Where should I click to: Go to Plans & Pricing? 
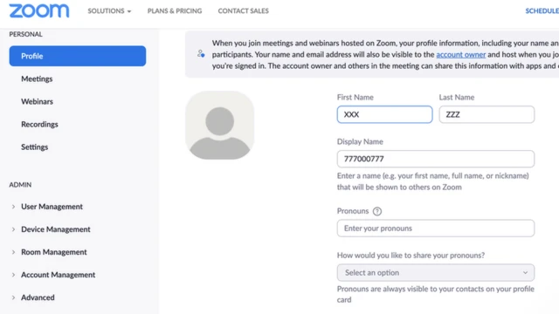click(x=175, y=11)
